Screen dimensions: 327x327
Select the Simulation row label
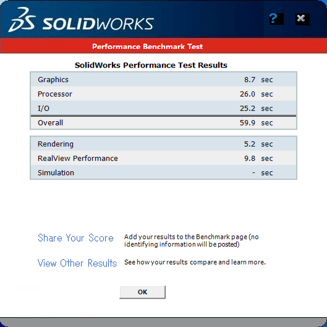coord(56,173)
